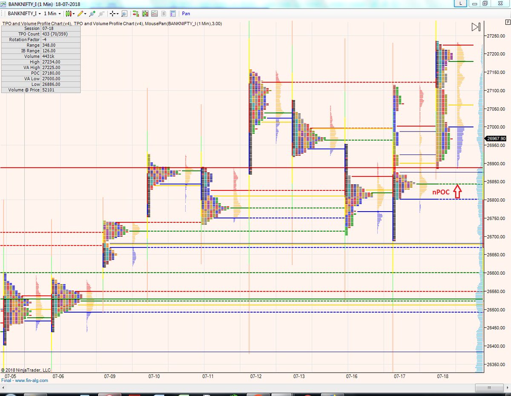Click the 26350.00 price axis label
Viewport: 511px width, 396px height.
(497, 364)
